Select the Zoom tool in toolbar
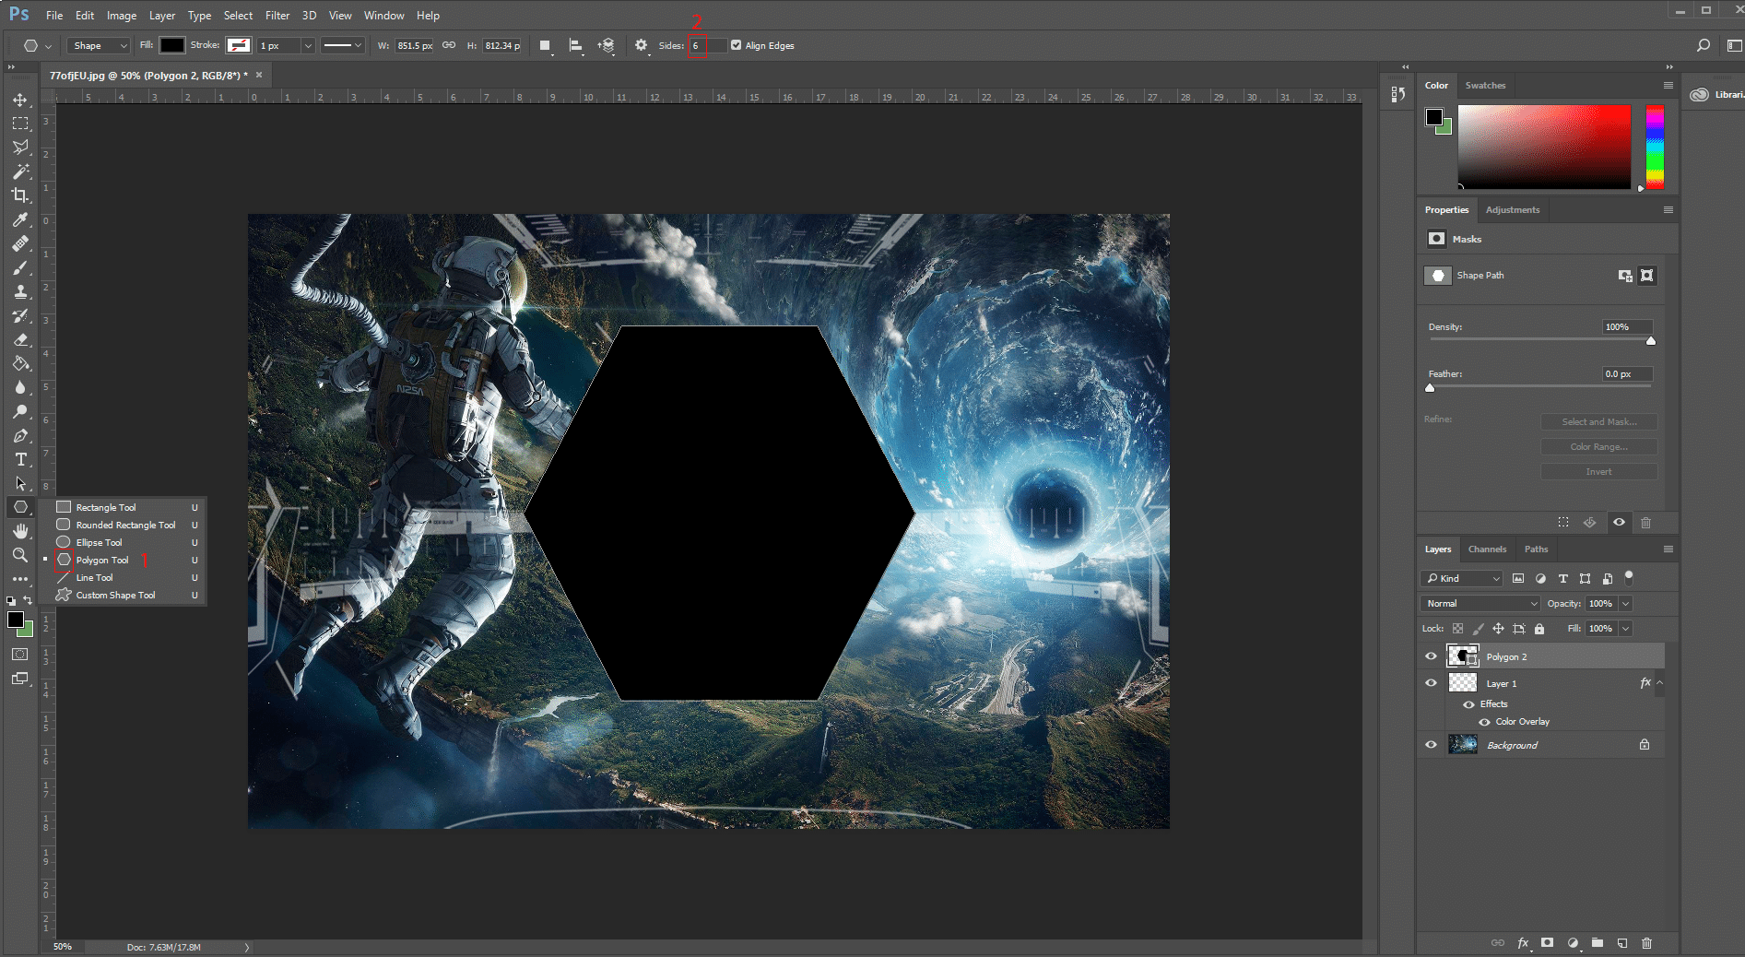This screenshot has width=1745, height=957. 20,554
